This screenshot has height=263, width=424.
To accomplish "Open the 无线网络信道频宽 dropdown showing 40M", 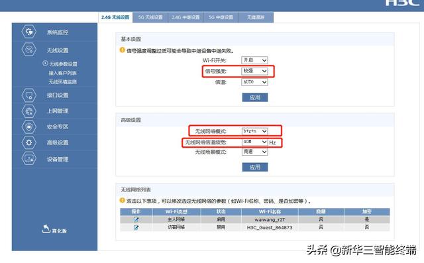I will tap(254, 142).
